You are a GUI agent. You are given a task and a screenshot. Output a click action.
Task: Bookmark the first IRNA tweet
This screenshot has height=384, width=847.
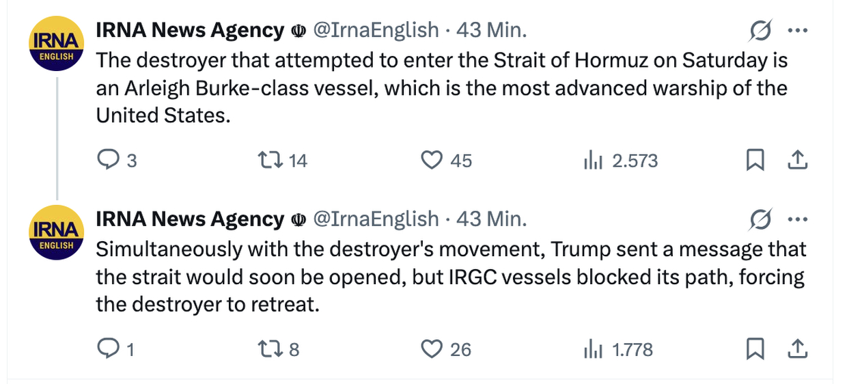click(755, 161)
